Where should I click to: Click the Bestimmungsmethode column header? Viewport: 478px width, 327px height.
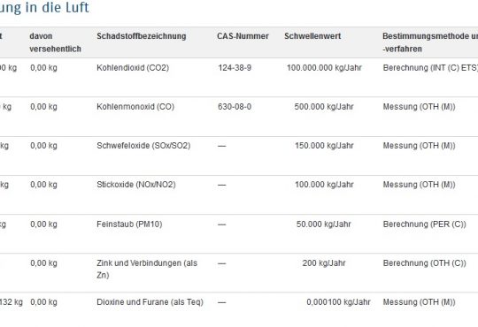(430, 42)
